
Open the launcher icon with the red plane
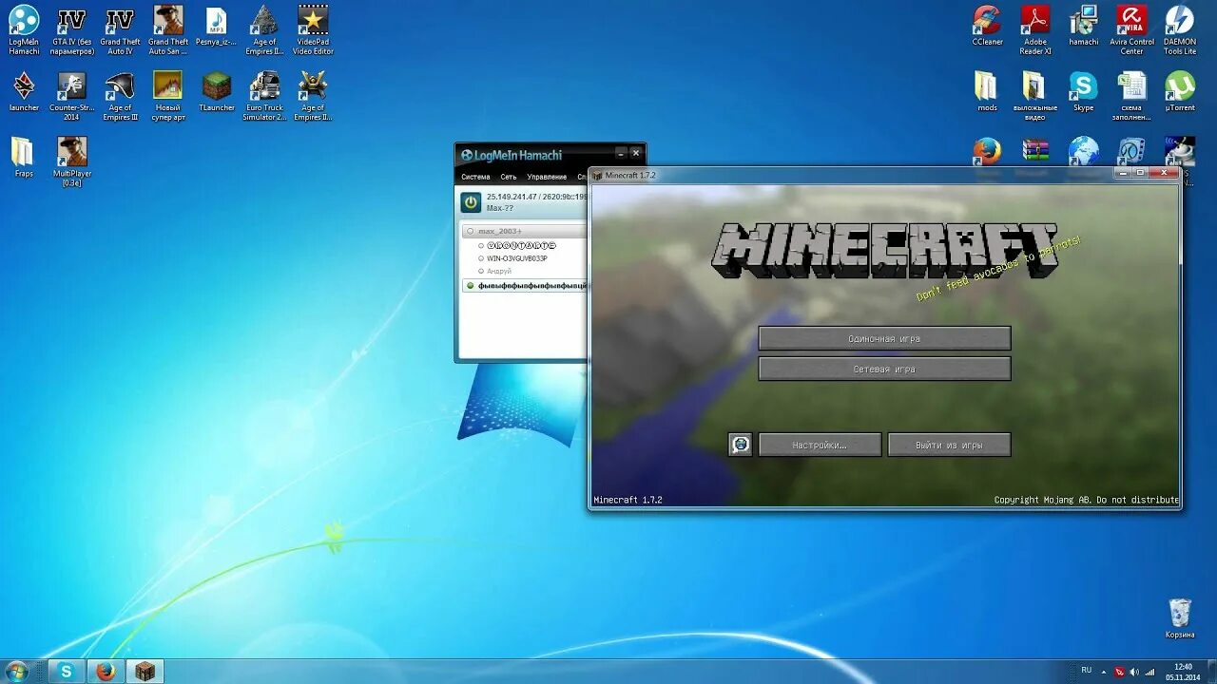coord(24,91)
